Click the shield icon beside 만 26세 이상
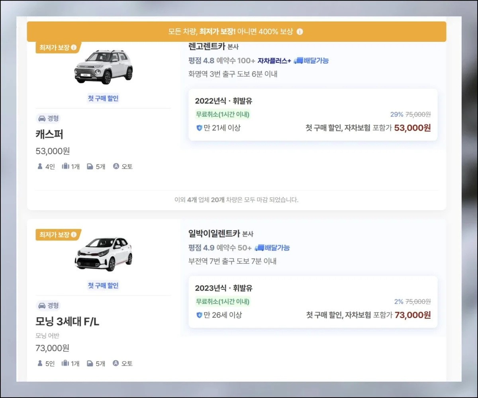Viewport: 478px width, 398px height. [x=199, y=315]
